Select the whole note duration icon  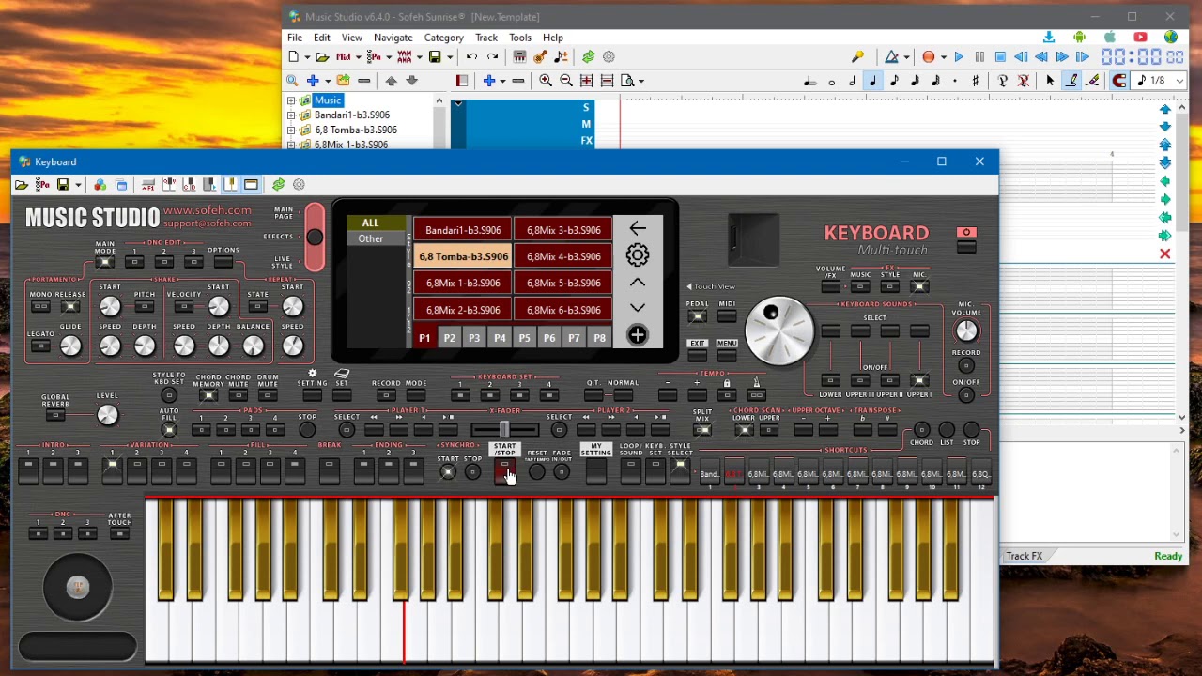[832, 82]
